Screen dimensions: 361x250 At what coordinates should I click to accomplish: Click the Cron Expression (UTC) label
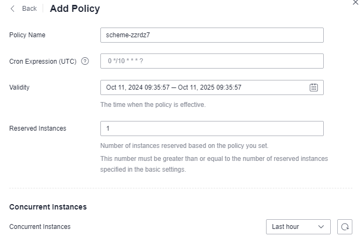(x=43, y=62)
